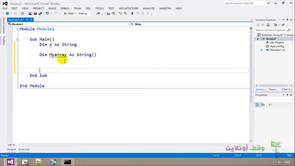Click the Uncomment selected lines icon
The width and height of the screenshot is (295, 166).
point(125,13)
